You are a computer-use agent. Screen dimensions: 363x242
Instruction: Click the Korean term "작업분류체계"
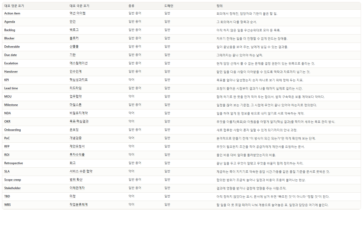(x=79, y=204)
